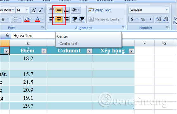Enable Wrap Text for the cell

coord(100,10)
